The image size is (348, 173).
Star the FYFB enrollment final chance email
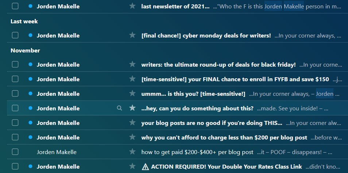coord(132,79)
